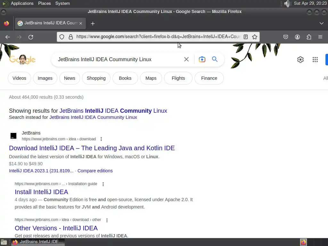328x246 pixels.
Task: Click jetbrains.com idea download breadcrumb
Action: [x=59, y=139]
